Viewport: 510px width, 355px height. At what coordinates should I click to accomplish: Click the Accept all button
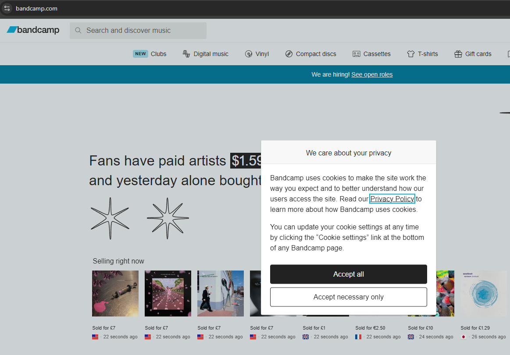(348, 274)
